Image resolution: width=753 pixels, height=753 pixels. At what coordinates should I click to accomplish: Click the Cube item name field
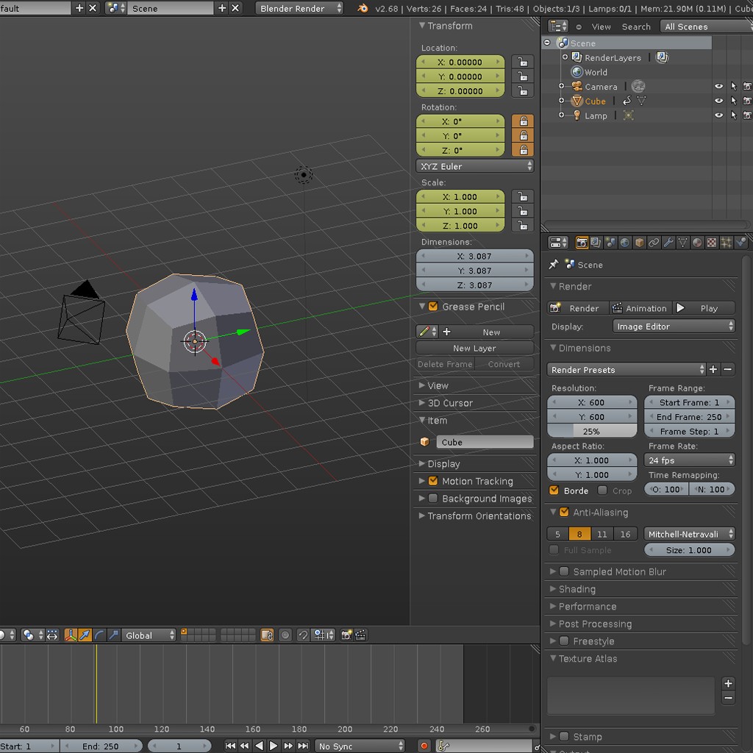(x=485, y=442)
